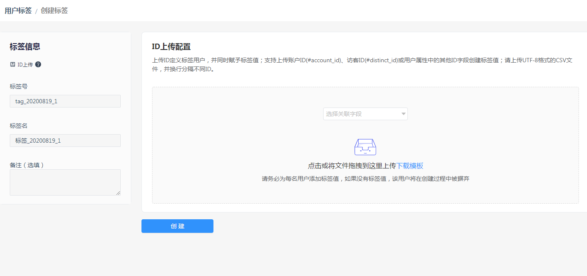Click the 备注（选填）field label
This screenshot has width=587, height=276.
pos(27,165)
